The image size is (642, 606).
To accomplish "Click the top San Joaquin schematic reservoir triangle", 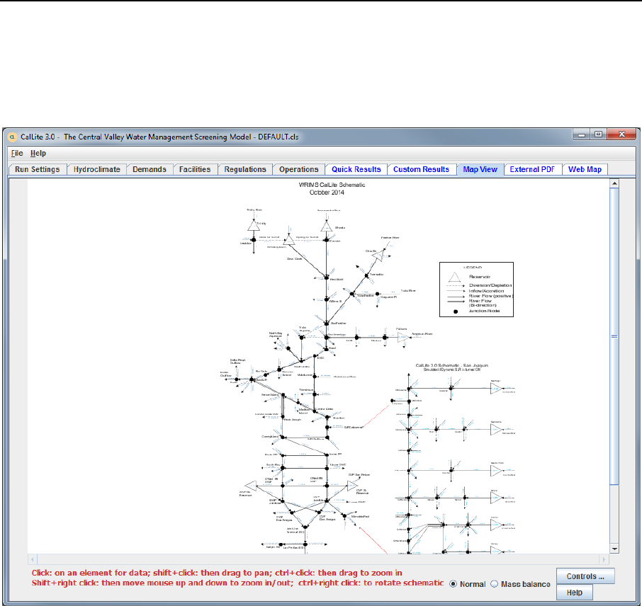I will pos(496,389).
